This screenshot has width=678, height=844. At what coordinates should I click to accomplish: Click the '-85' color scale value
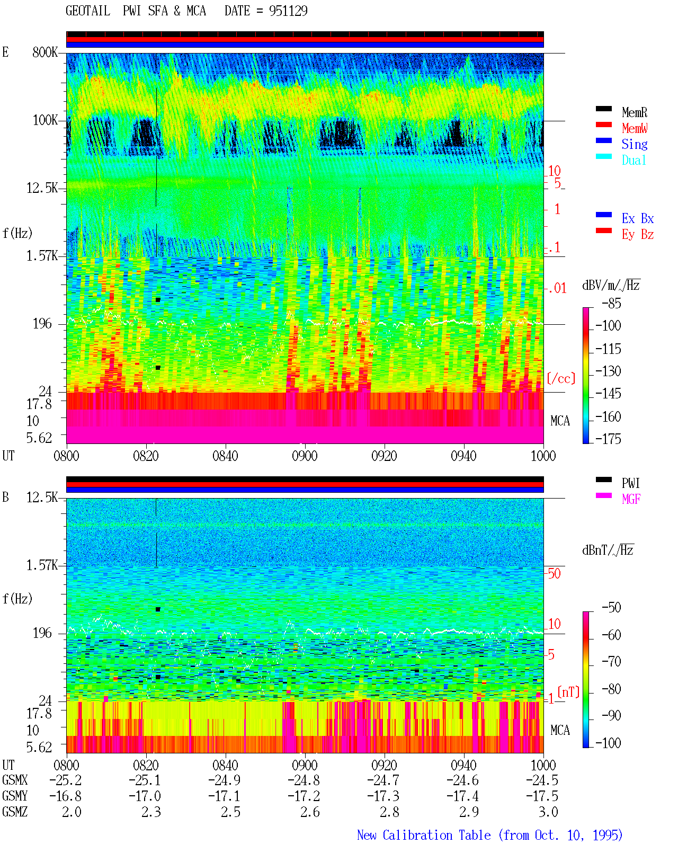[x=611, y=304]
